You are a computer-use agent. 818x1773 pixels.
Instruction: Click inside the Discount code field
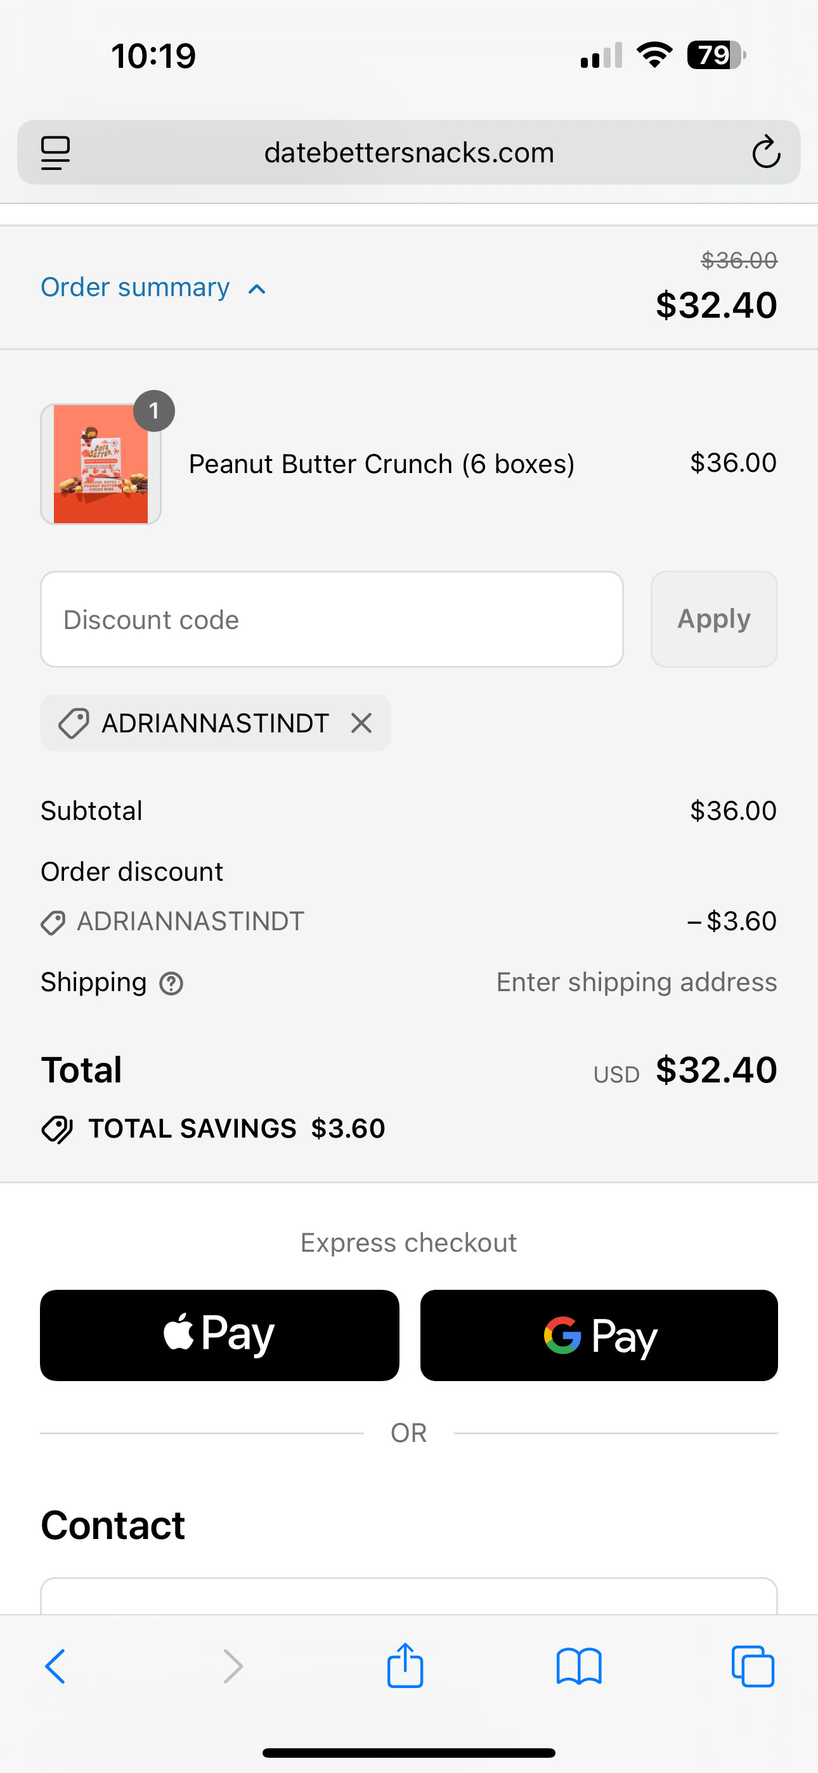click(332, 619)
